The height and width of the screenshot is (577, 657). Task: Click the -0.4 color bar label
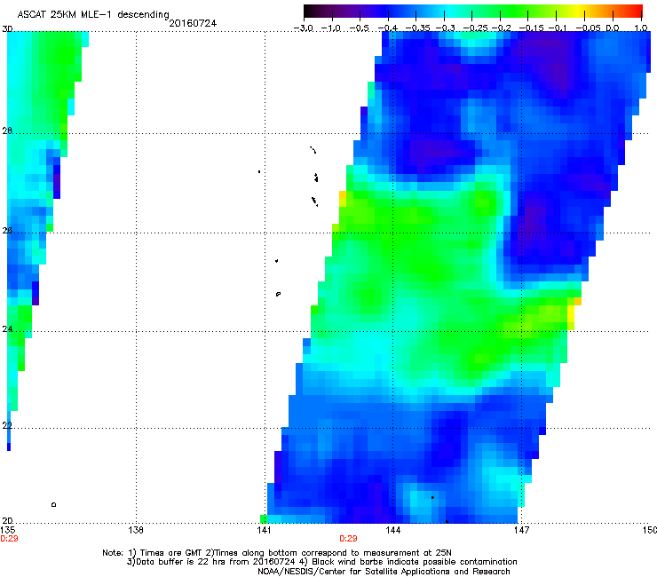click(x=388, y=28)
